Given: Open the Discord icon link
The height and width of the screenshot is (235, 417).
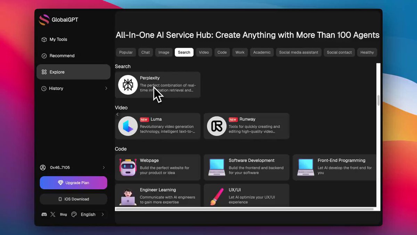Looking at the screenshot, I should 44,214.
